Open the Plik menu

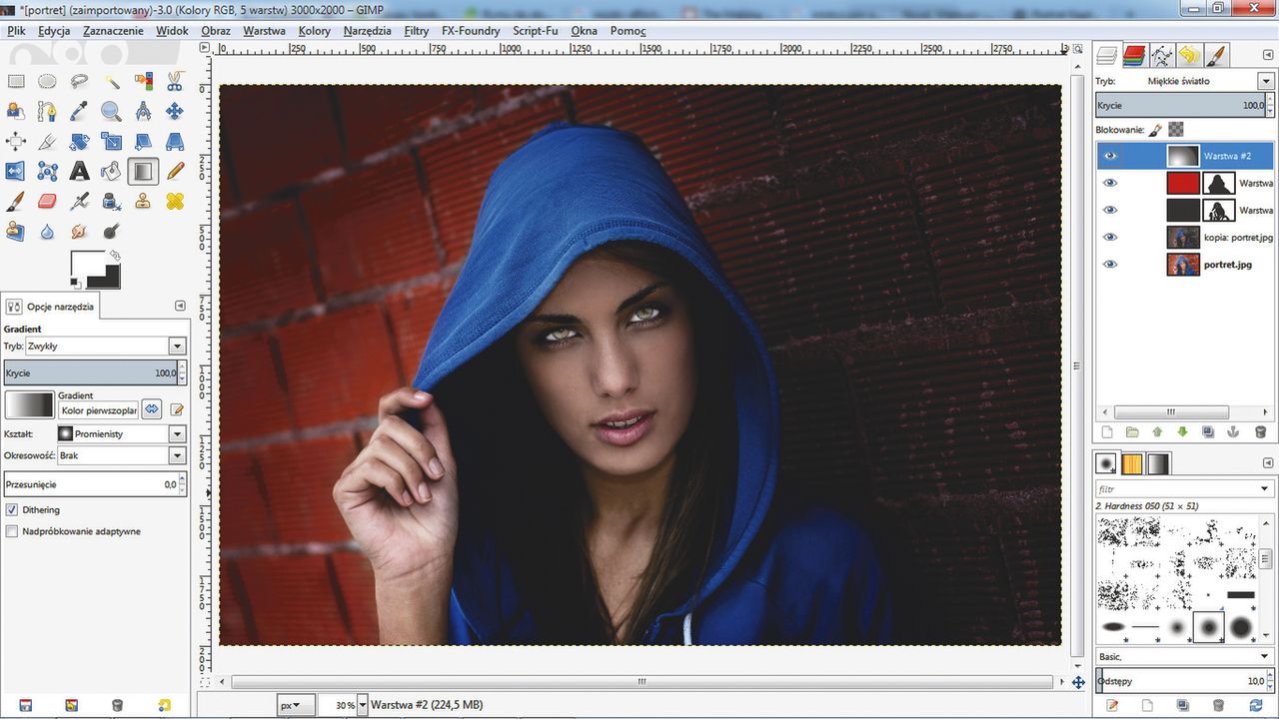point(16,31)
